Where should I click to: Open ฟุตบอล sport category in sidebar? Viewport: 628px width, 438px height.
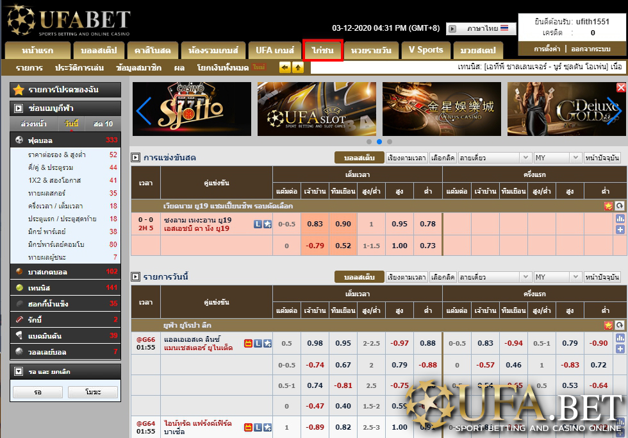[65, 140]
